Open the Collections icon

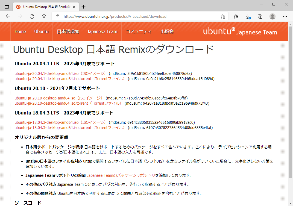click(x=260, y=16)
